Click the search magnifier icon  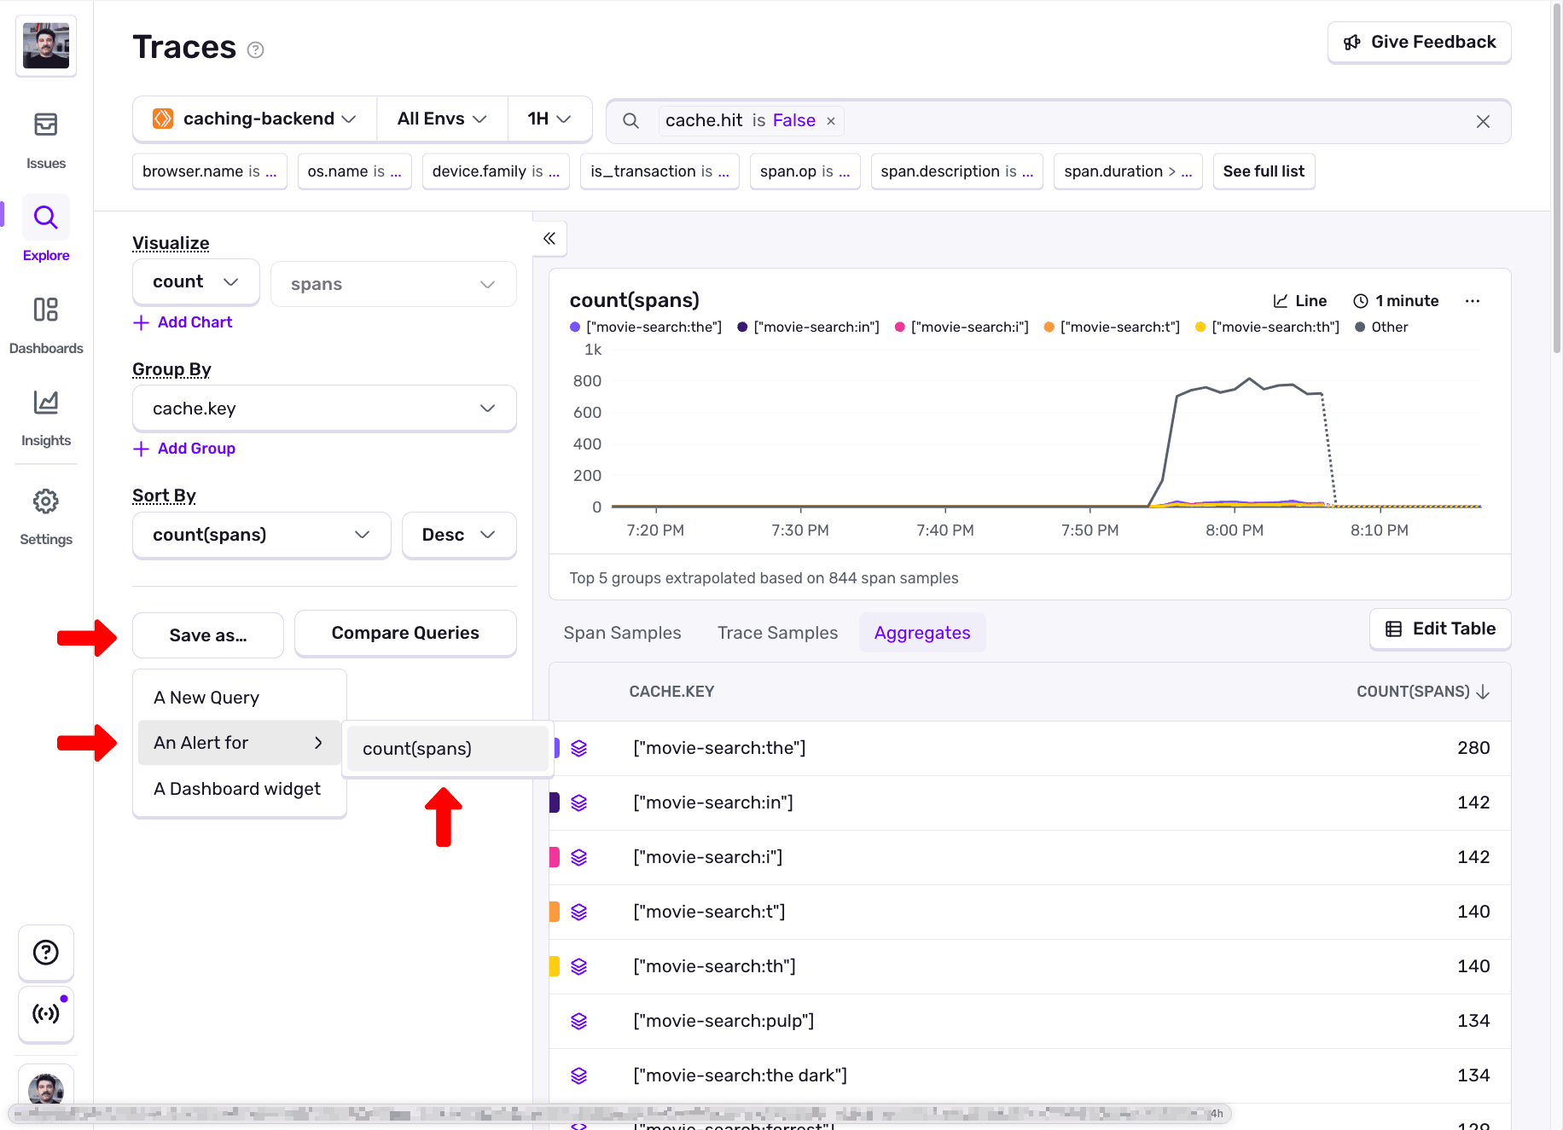point(630,120)
